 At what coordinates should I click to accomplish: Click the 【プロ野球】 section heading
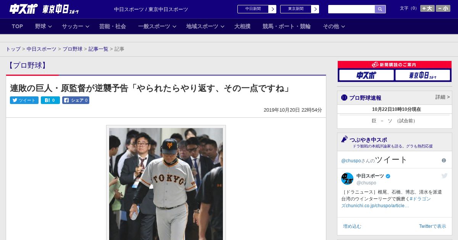(27, 65)
